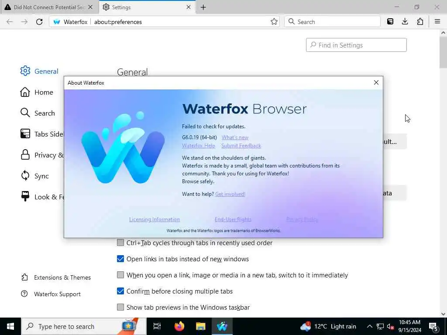This screenshot has height=335, width=447.
Task: Toggle Ctrl+Tab cycles through tabs checkbox
Action: [120, 243]
